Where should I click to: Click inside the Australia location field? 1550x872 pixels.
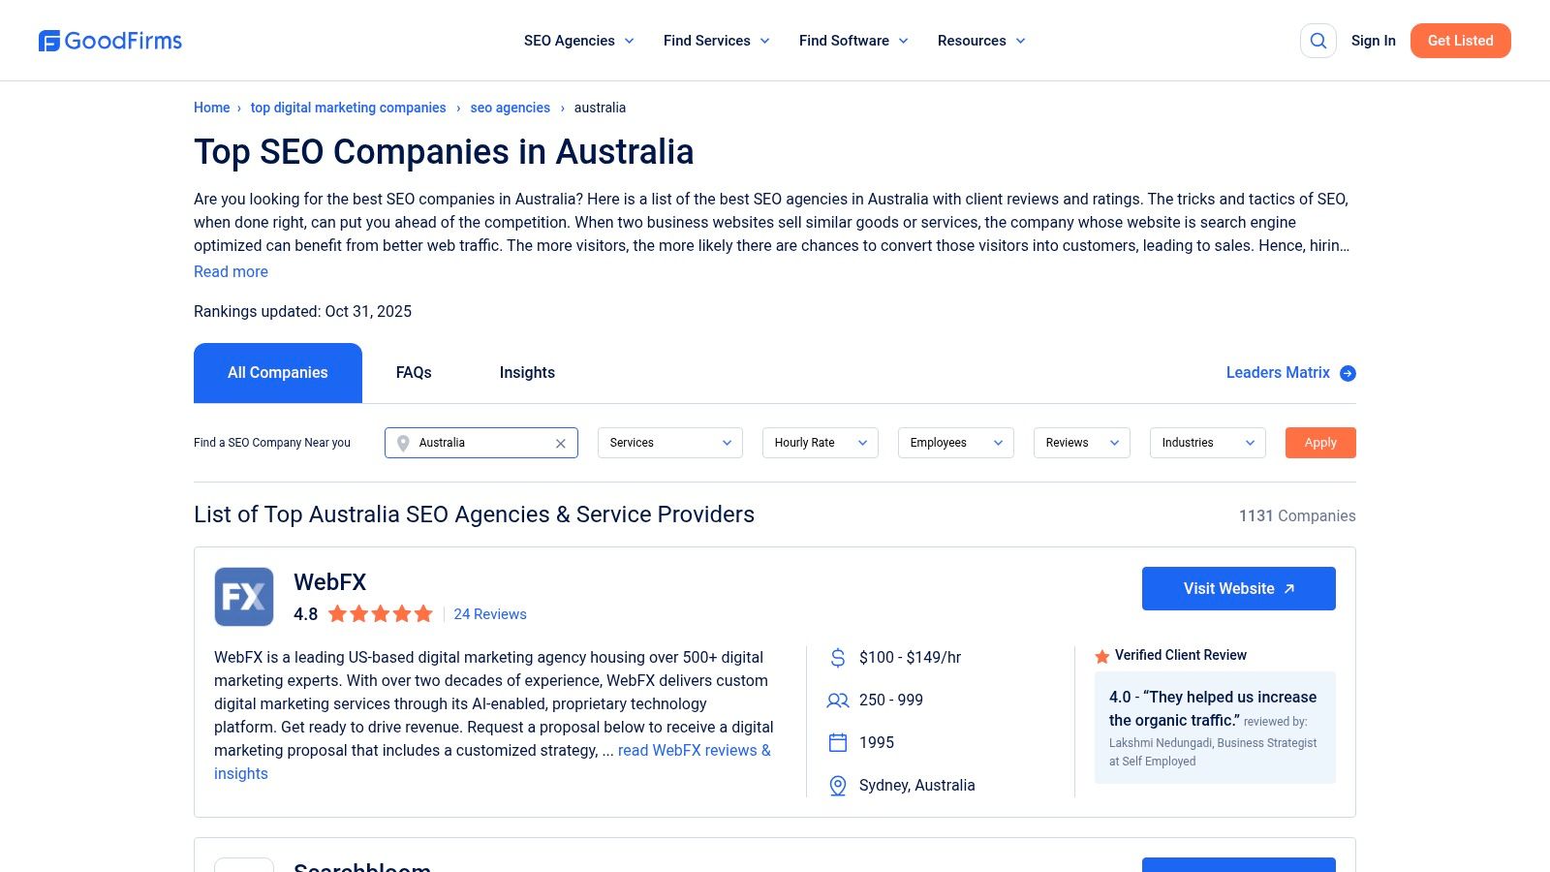[x=475, y=443]
